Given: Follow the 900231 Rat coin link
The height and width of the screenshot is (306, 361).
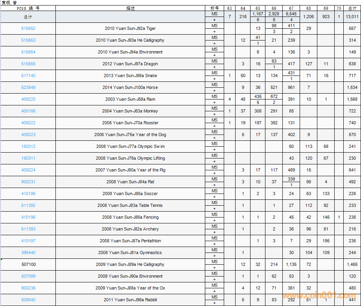Looking at the screenshot, I should (28, 182).
